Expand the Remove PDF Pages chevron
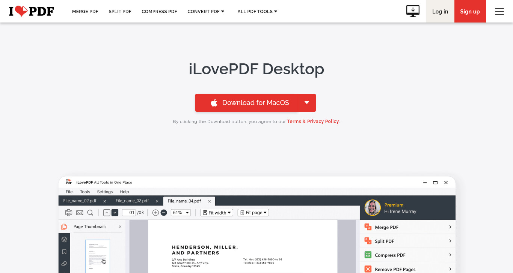Screen dimensions: 513x273 (450, 268)
